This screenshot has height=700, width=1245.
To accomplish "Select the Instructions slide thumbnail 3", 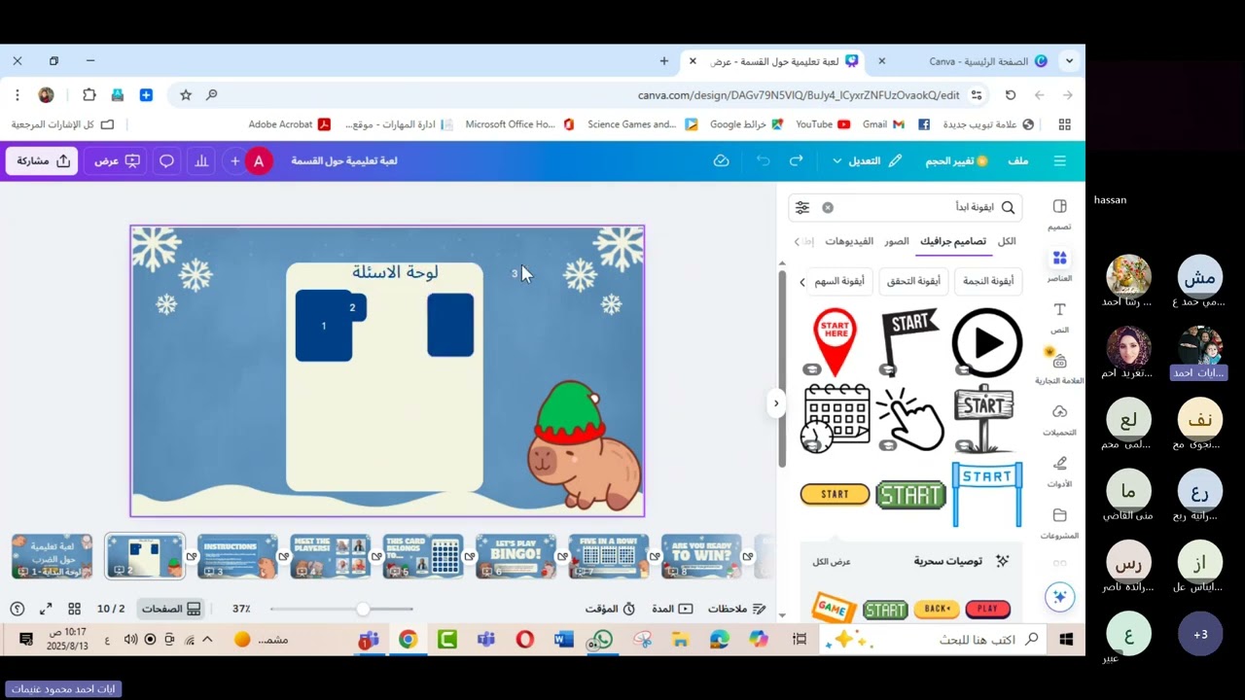I will coord(237,556).
